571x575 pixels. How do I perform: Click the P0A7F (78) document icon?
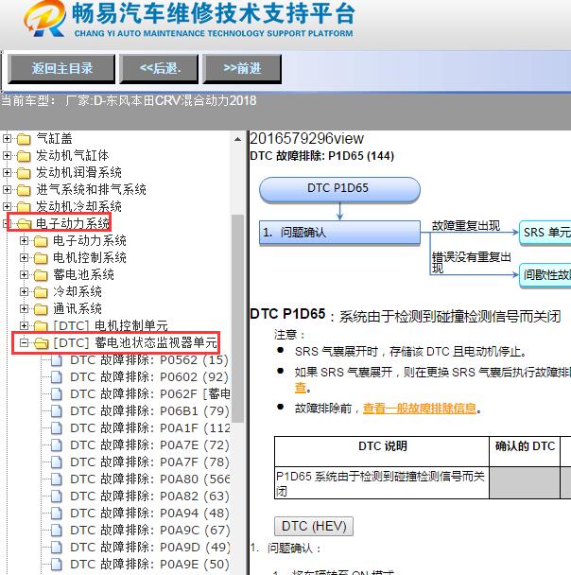pos(56,462)
